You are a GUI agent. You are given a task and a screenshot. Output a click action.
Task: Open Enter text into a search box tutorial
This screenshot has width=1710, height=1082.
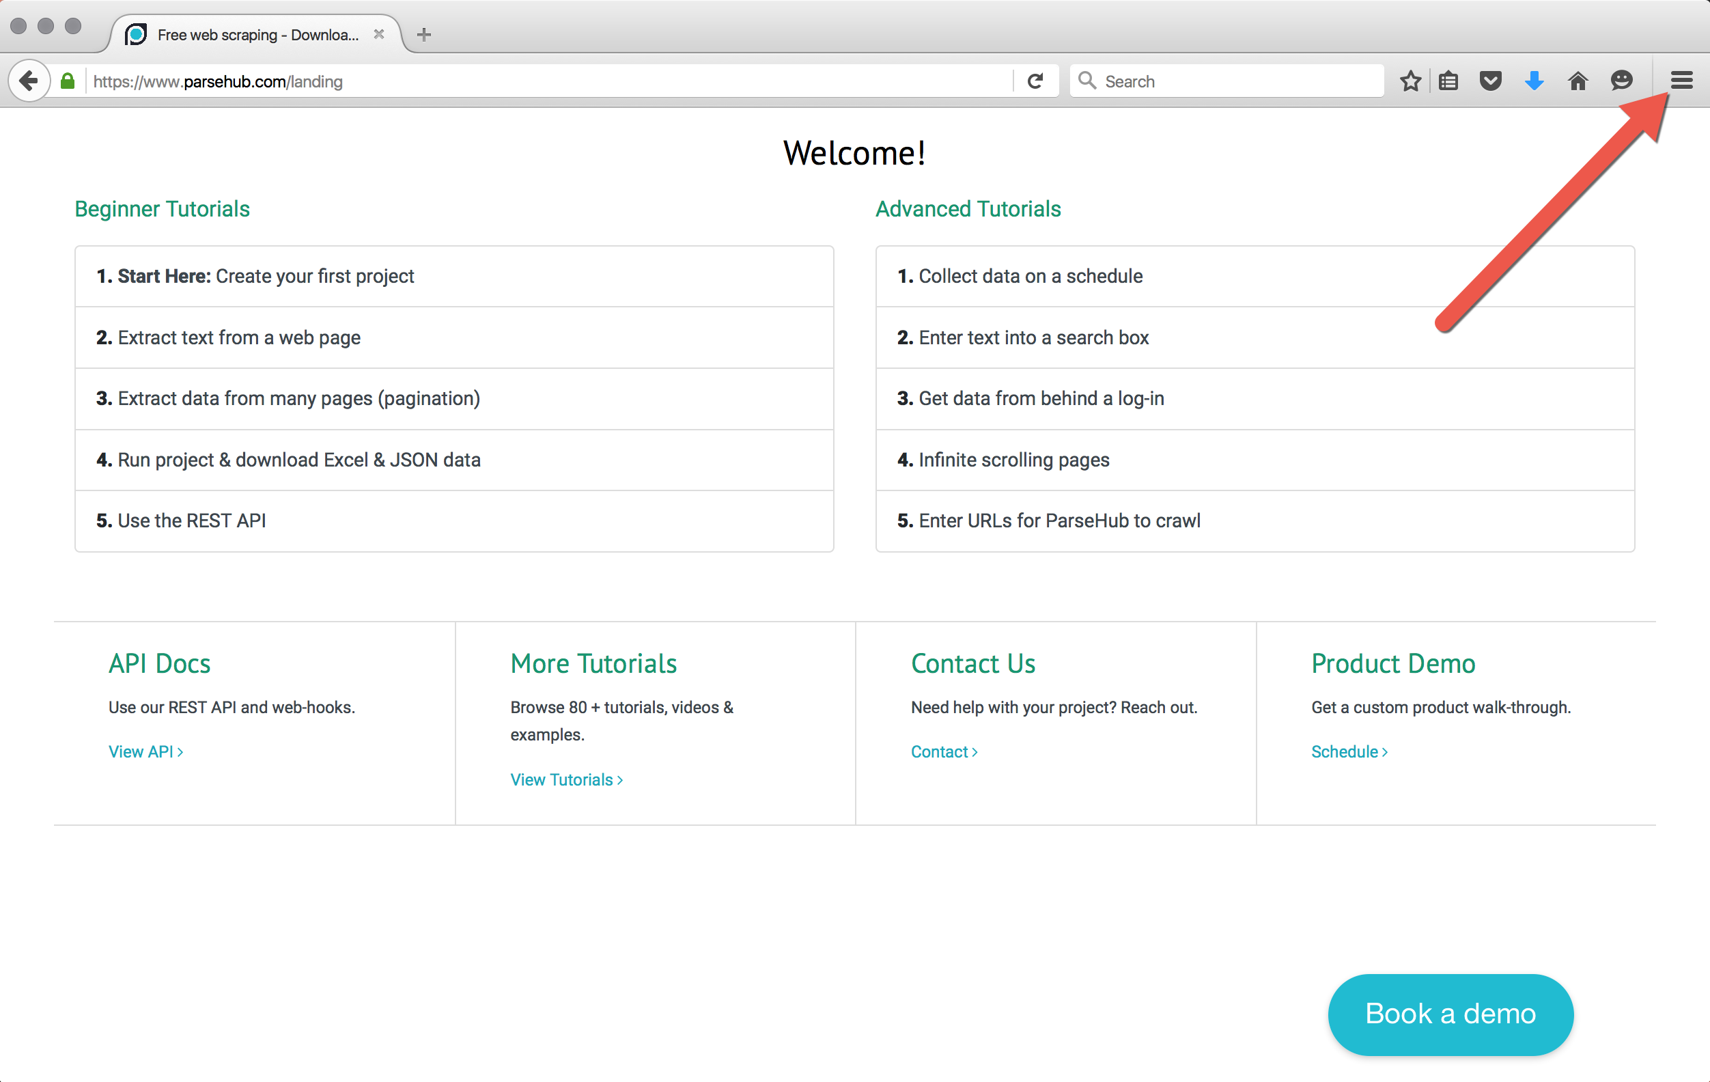click(x=1255, y=337)
